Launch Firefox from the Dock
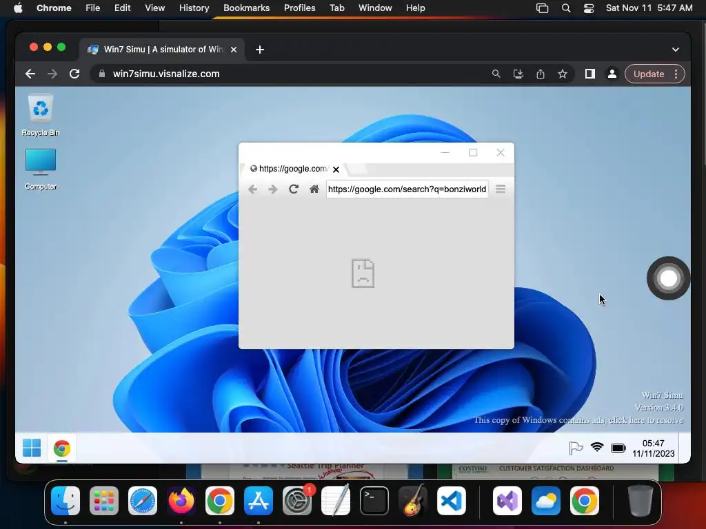The height and width of the screenshot is (529, 706). (x=181, y=501)
